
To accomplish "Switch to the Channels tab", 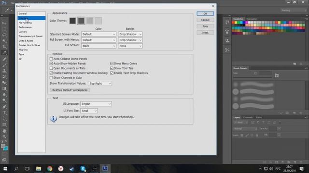I will (x=248, y=117).
